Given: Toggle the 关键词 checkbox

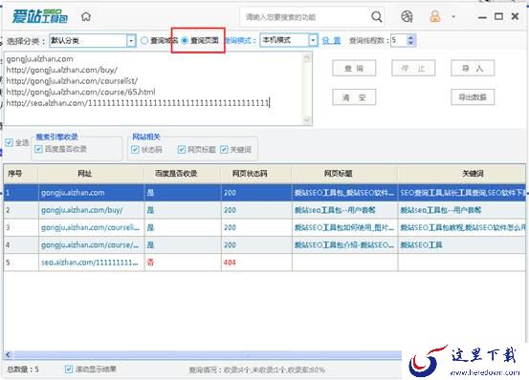Looking at the screenshot, I should click(x=224, y=150).
